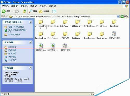Select the PowerPoi... folder icon

pos(102,22)
